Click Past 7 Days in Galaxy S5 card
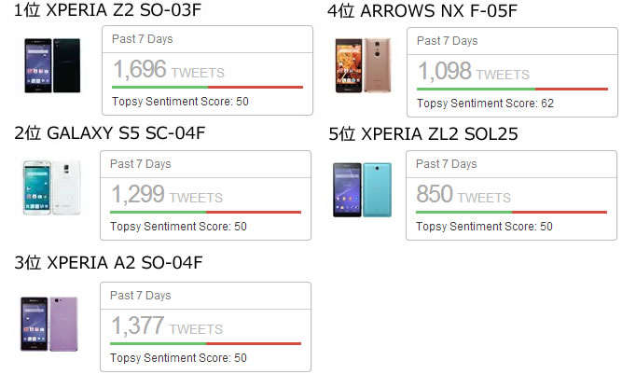 (141, 164)
